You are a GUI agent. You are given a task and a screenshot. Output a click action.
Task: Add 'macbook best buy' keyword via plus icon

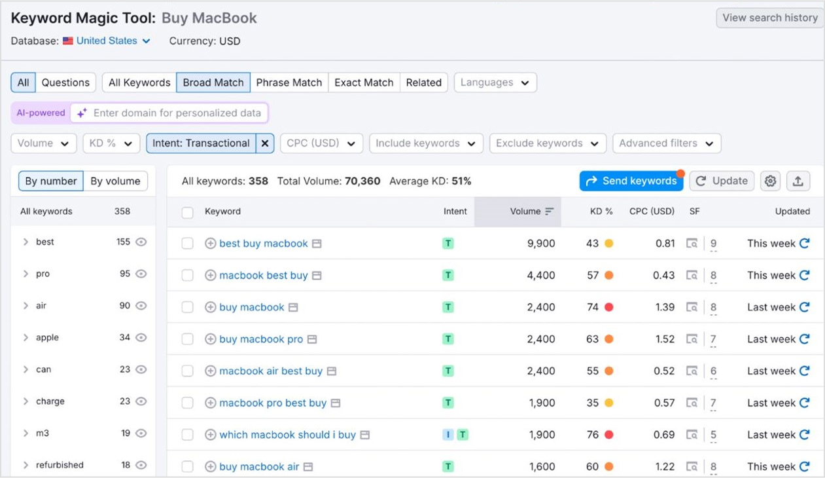pyautogui.click(x=211, y=276)
